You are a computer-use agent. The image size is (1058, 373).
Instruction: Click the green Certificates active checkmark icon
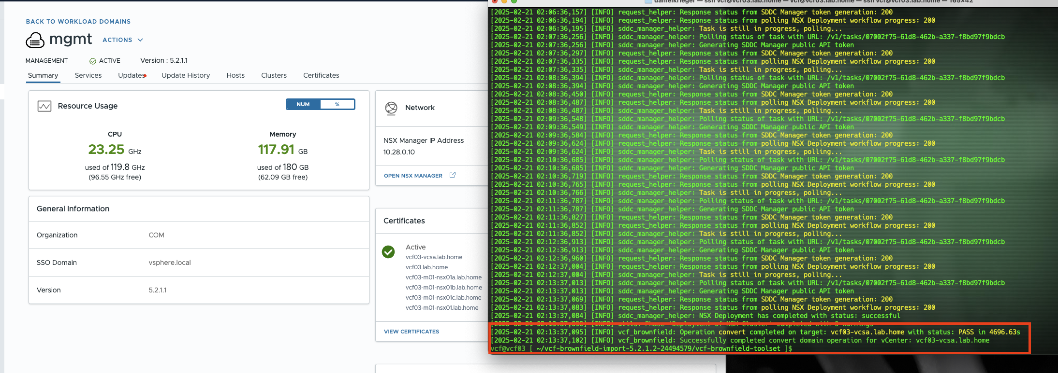(388, 252)
